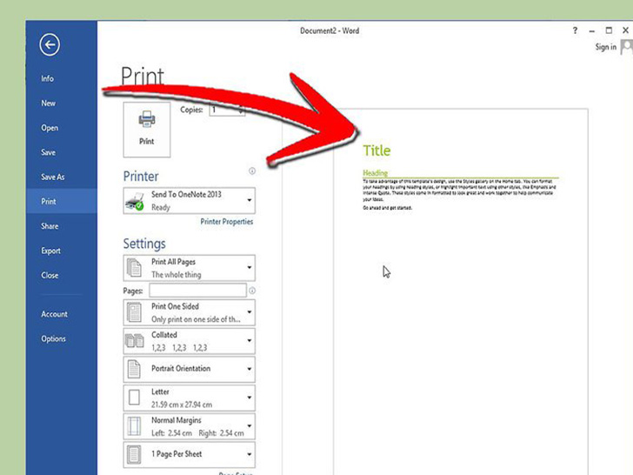This screenshot has width=633, height=475.
Task: Click the Collated pages icon
Action: 135,341
